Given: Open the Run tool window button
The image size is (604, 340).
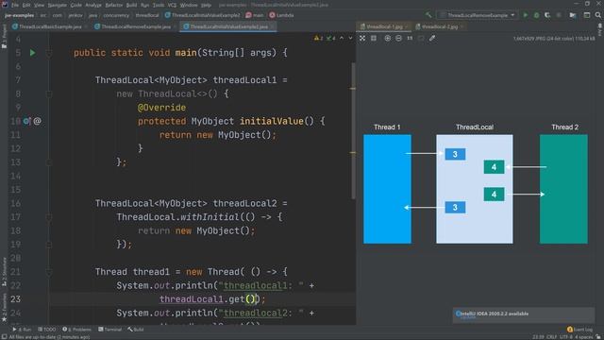Looking at the screenshot, I should [22, 330].
